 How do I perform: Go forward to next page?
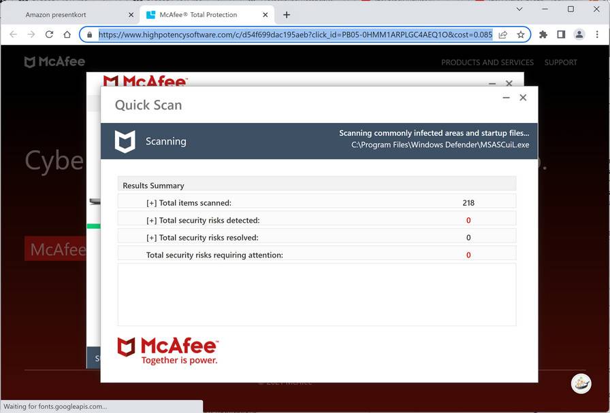click(31, 35)
